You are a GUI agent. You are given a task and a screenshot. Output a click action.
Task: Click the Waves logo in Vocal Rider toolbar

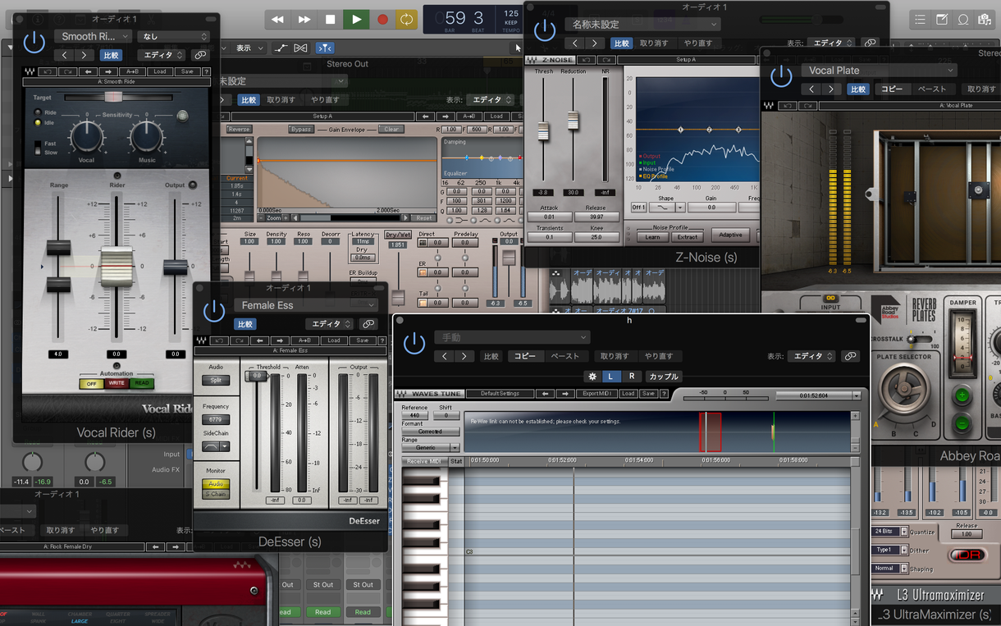(x=30, y=71)
